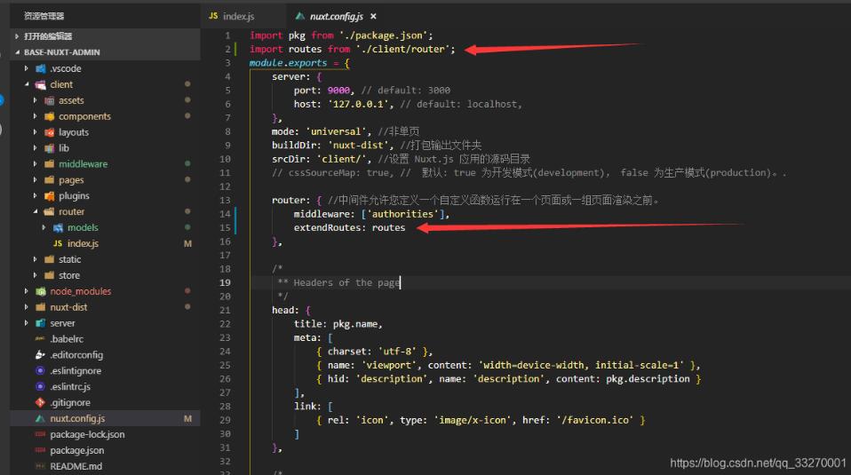Image resolution: width=851 pixels, height=475 pixels.
Task: Click line number 19 in the gutter
Action: point(226,282)
